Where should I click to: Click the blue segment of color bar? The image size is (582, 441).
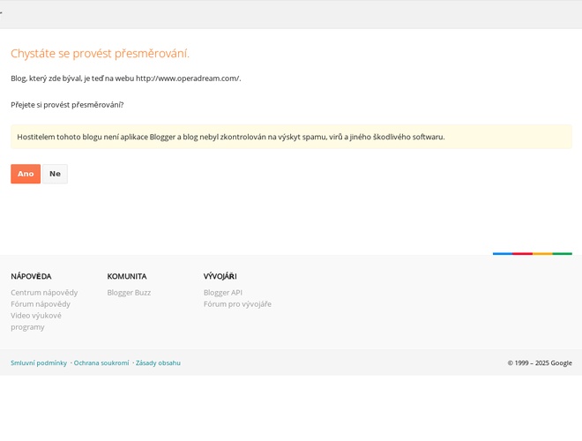(x=503, y=254)
